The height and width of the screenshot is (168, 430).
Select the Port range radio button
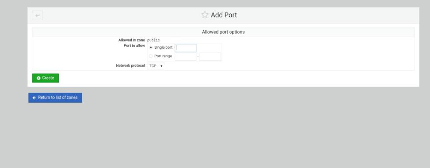151,56
